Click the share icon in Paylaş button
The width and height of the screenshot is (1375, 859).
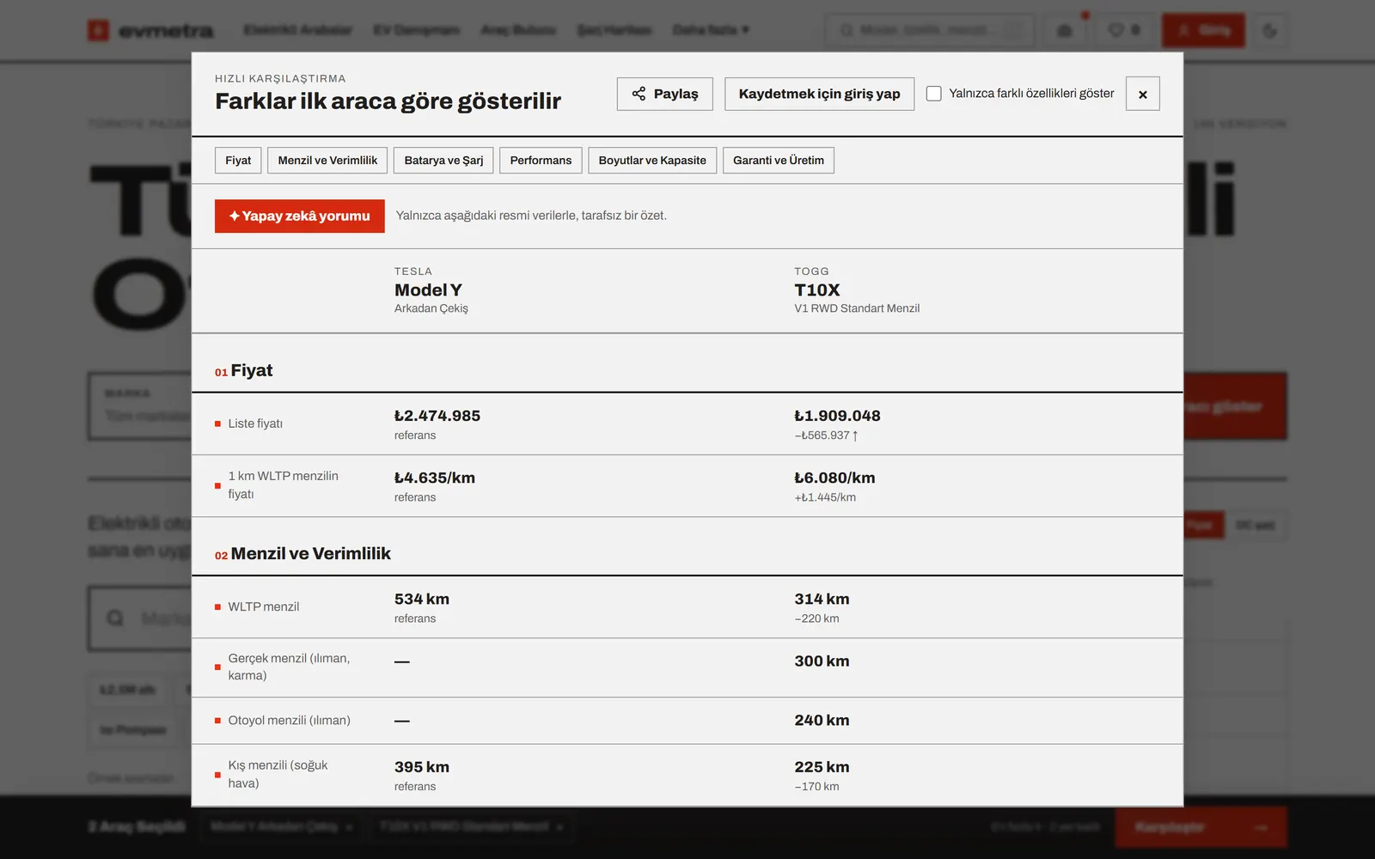[639, 94]
